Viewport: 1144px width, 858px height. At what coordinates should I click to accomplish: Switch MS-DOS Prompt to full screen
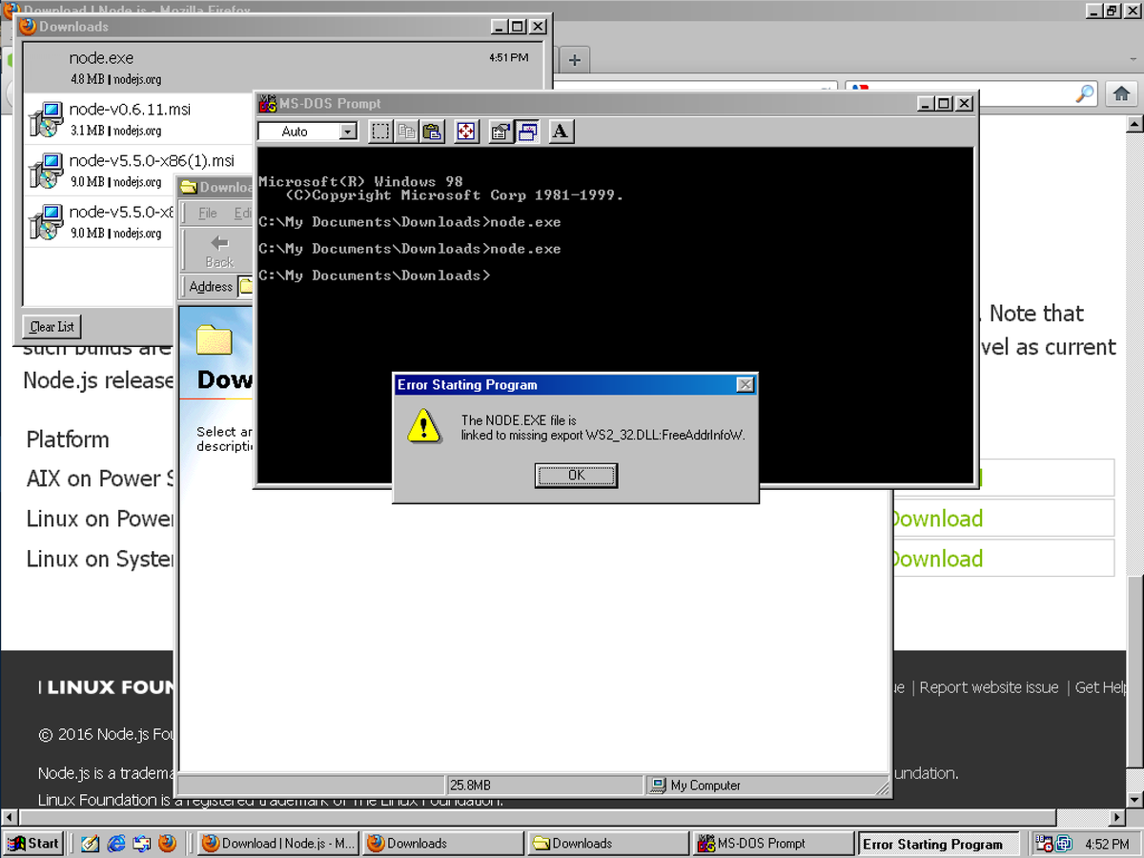(466, 132)
